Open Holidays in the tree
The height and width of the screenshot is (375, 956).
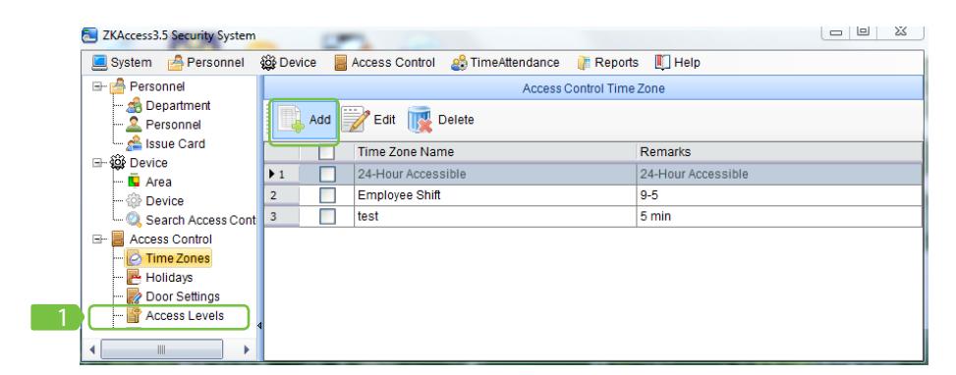(169, 278)
